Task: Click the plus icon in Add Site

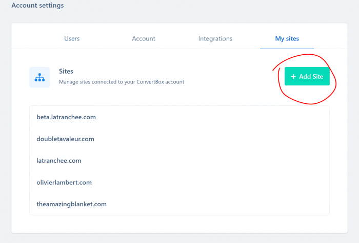Action: point(293,77)
